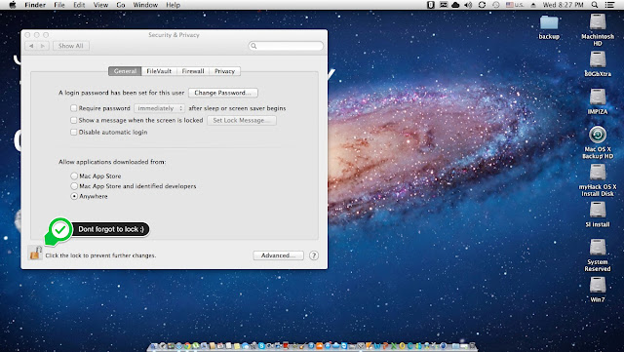Open the help question mark button
Screen dimensions: 624x352
point(314,255)
